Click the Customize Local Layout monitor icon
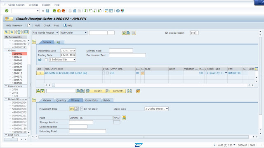264x148 pixels. point(123,11)
